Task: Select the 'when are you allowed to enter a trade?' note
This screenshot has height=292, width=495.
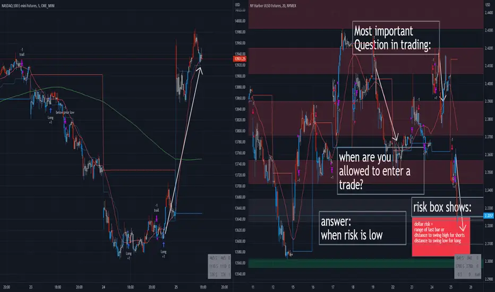Action: click(380, 171)
